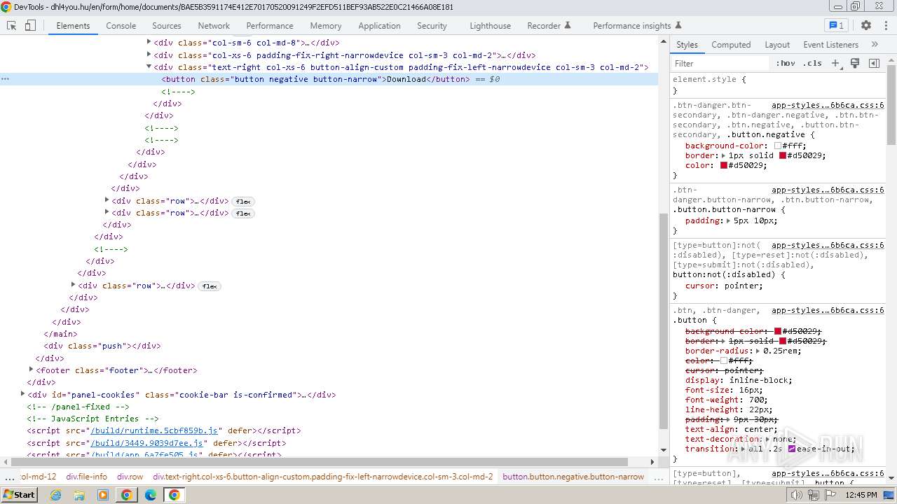Select button.button.negative.button-narrow breadcrumb
This screenshot has height=504, width=897.
pyautogui.click(x=573, y=477)
